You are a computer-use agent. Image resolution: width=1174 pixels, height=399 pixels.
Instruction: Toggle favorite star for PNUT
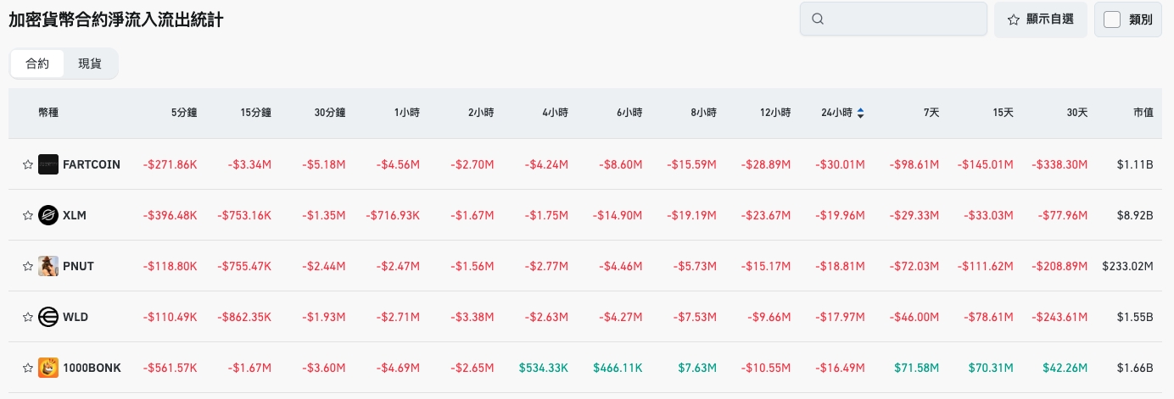tap(28, 266)
